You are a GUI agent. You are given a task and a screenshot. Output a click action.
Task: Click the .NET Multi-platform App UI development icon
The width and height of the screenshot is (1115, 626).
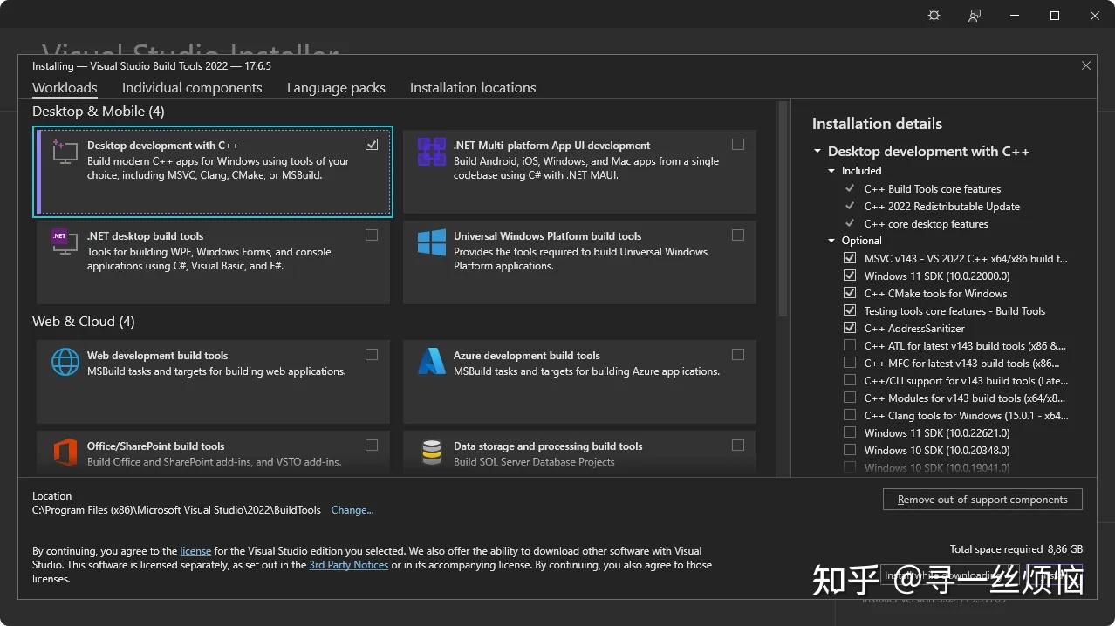431,151
